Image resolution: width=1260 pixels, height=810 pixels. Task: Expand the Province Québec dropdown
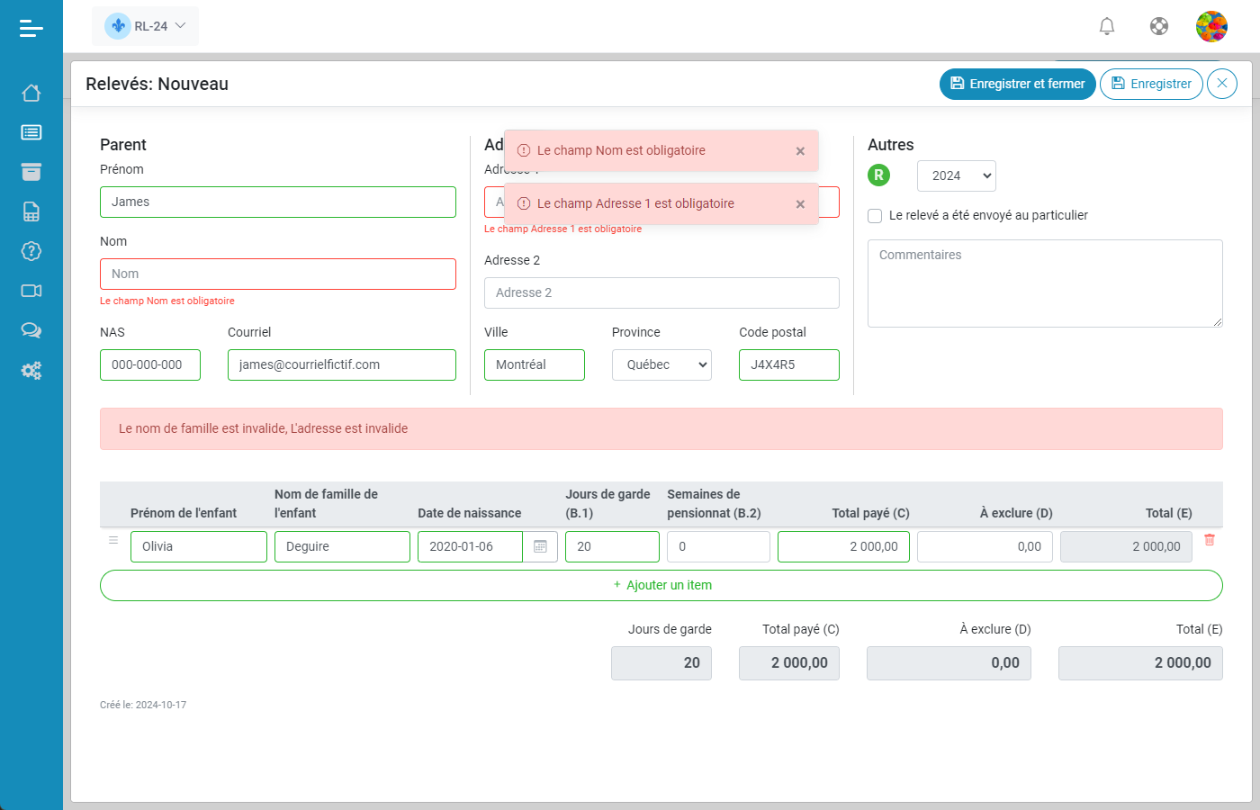click(x=661, y=364)
